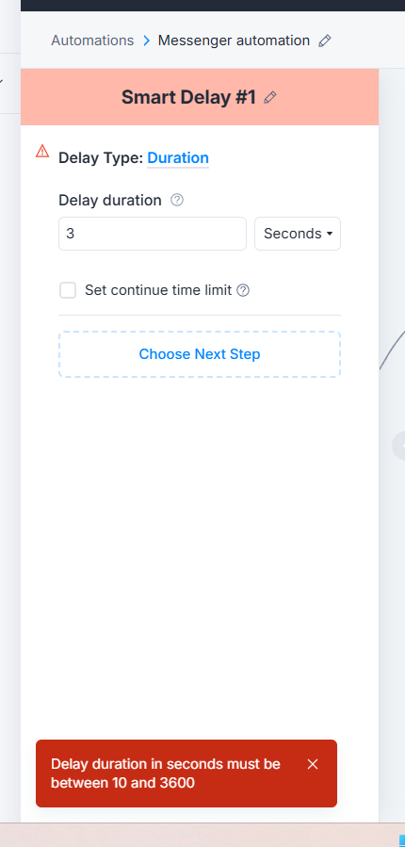
Task: Click the Set continue time limit label
Action: (x=158, y=290)
